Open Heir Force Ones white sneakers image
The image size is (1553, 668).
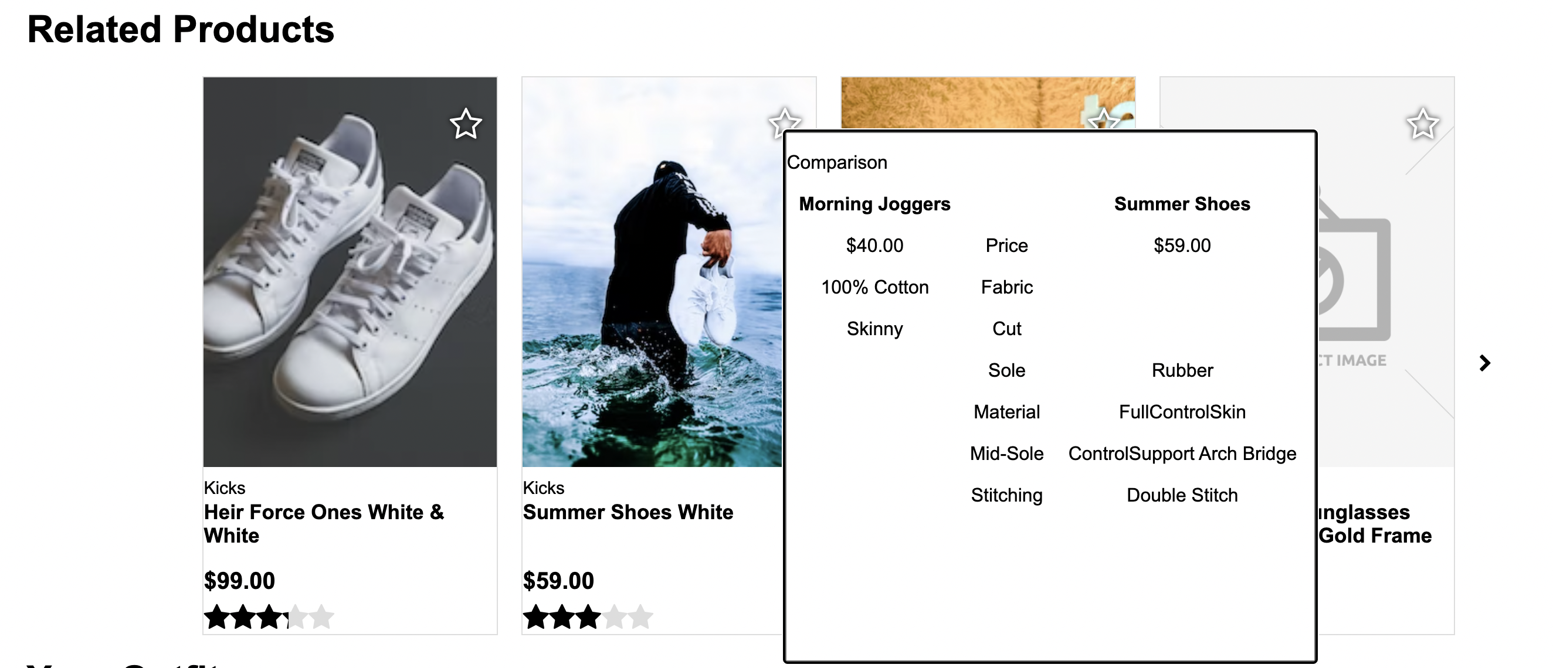(350, 272)
